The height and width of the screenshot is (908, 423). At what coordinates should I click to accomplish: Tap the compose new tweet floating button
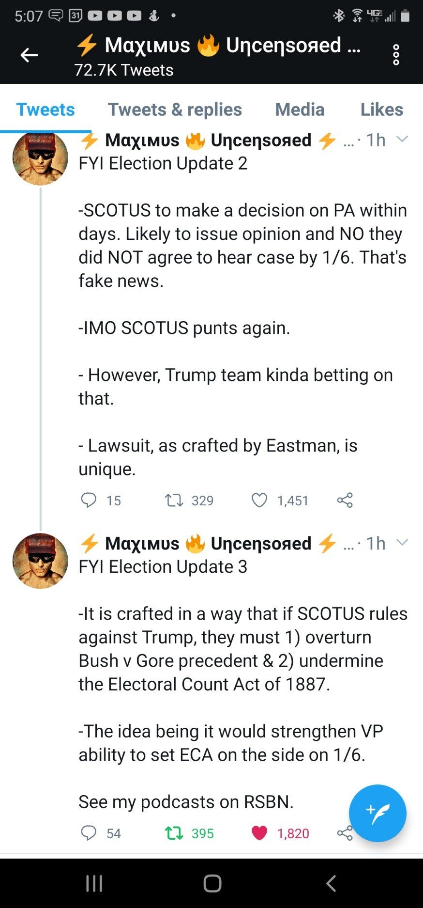click(x=378, y=814)
